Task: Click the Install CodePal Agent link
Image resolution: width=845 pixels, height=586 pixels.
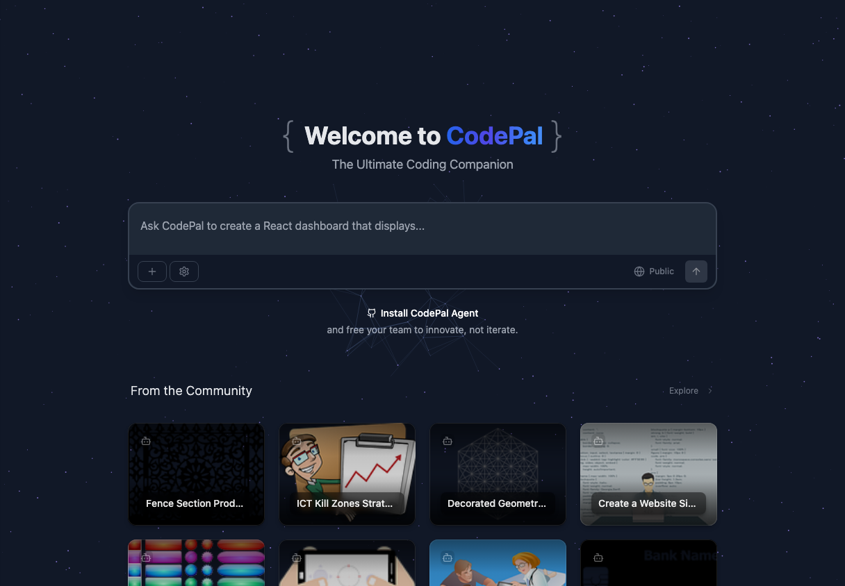Action: [x=422, y=313]
